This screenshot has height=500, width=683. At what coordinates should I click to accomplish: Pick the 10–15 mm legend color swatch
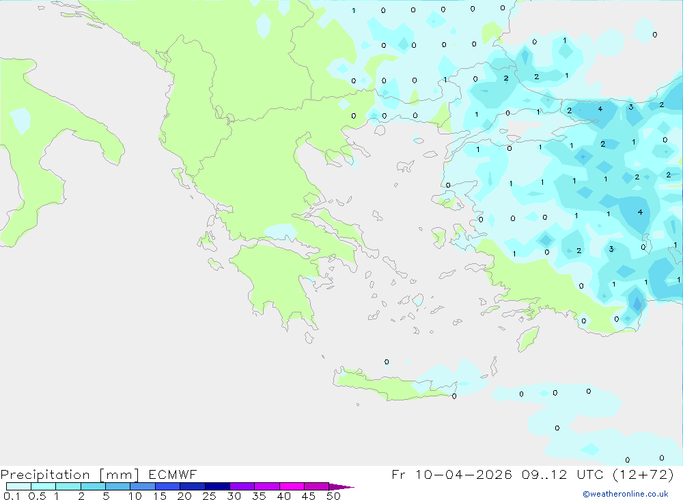143,486
